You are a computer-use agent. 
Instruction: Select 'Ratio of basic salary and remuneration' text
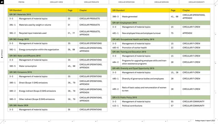(144, 89)
